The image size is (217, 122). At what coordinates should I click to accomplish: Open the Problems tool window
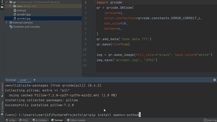coord(40,120)
